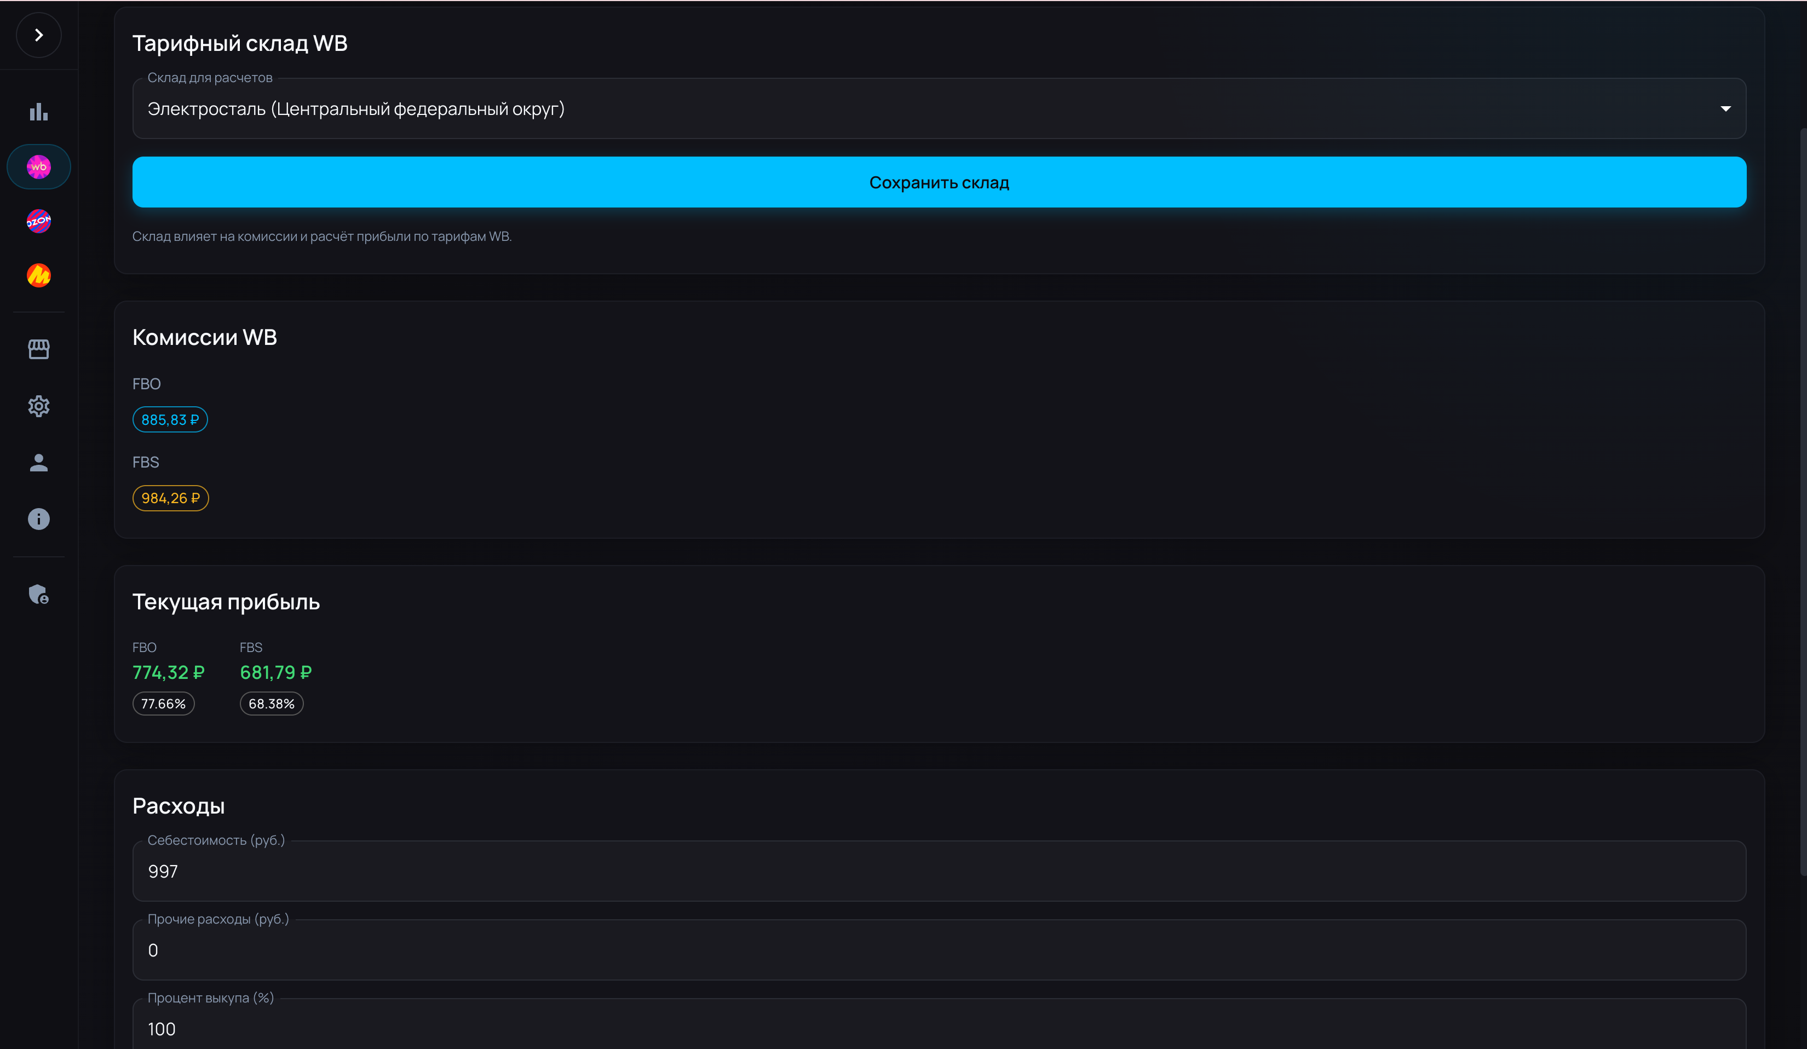Focus the Себестоимость (руб.) input field

click(x=938, y=871)
